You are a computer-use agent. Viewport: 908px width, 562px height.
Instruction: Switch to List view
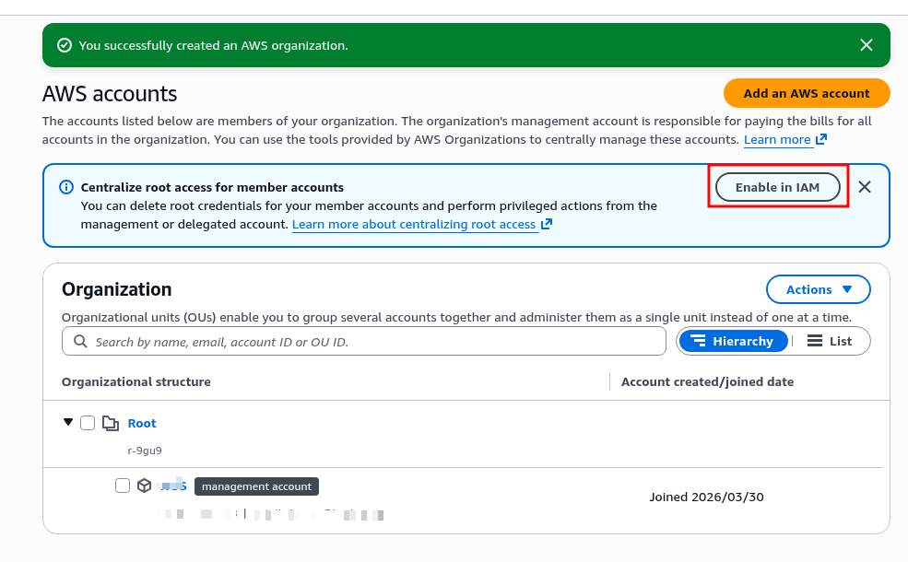pos(830,341)
